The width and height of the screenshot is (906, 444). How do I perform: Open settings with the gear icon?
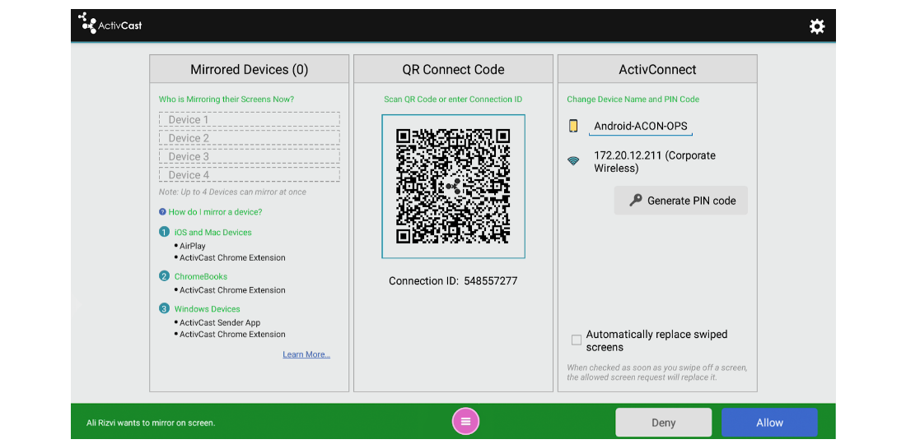coord(817,26)
